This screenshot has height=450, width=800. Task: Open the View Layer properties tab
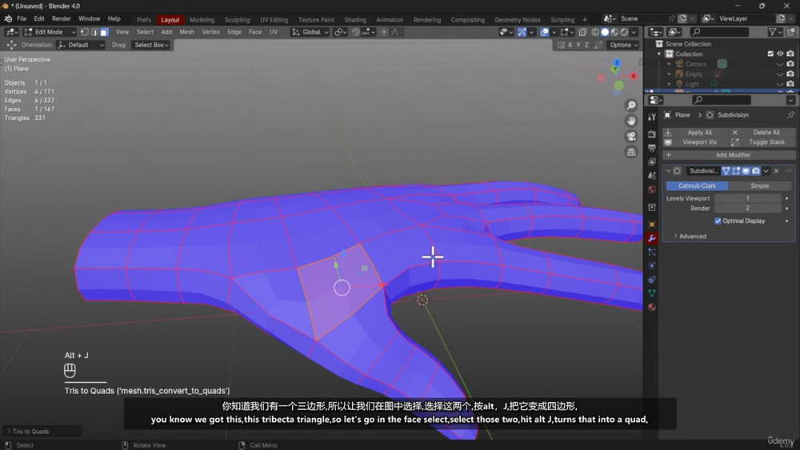point(651,161)
